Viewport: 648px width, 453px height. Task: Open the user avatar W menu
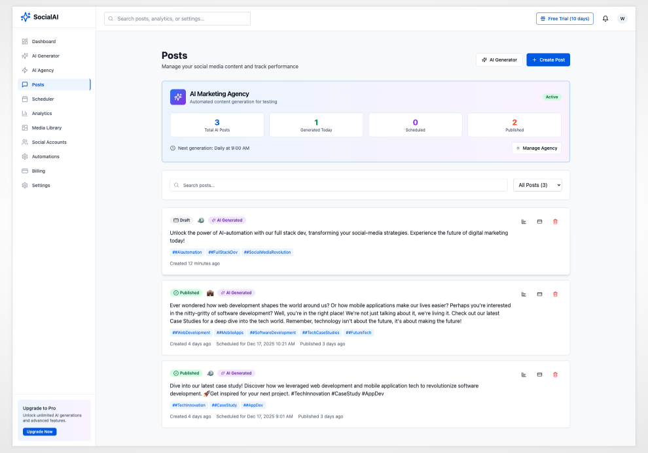coord(622,19)
